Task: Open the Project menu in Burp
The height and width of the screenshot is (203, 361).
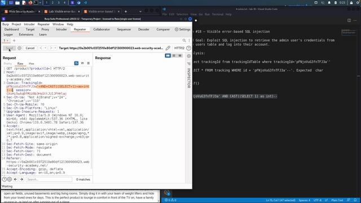Action: 16,24
